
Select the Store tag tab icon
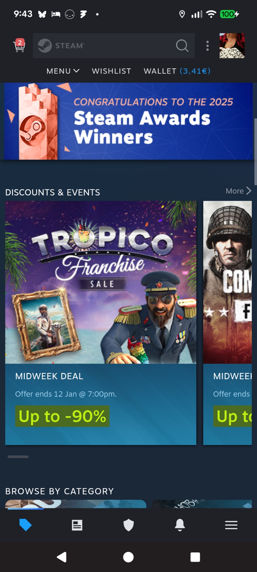coord(25,525)
